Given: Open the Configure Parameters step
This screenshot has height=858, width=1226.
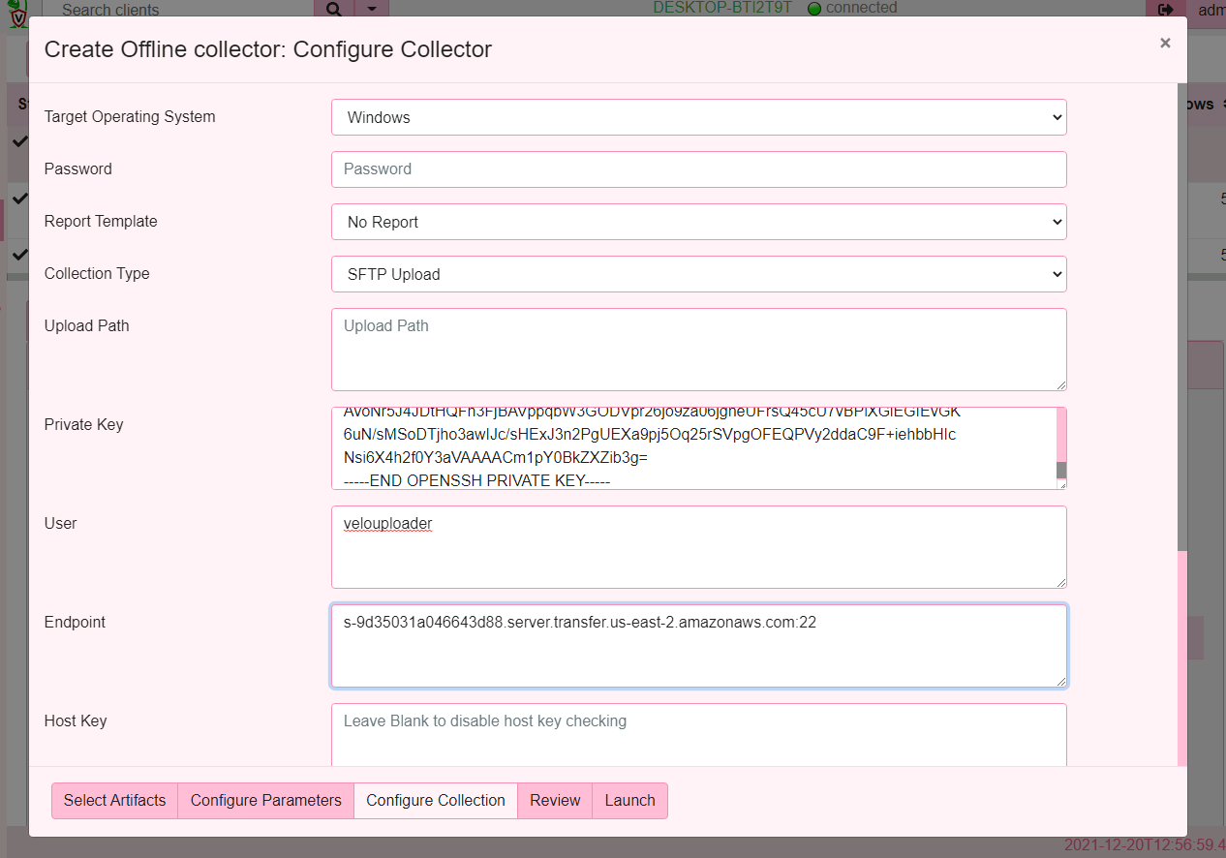Looking at the screenshot, I should 265,800.
